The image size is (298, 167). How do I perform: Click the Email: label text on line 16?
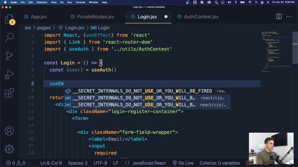click(116, 139)
